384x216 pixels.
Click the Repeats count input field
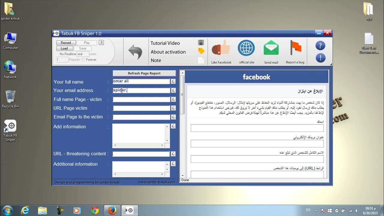62,60
